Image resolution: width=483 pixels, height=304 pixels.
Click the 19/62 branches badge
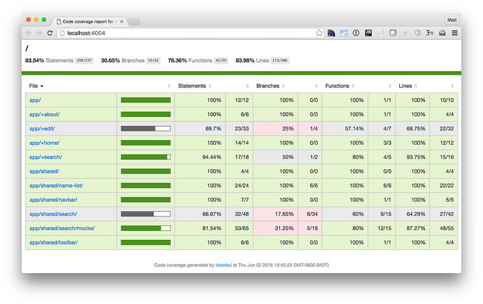153,60
